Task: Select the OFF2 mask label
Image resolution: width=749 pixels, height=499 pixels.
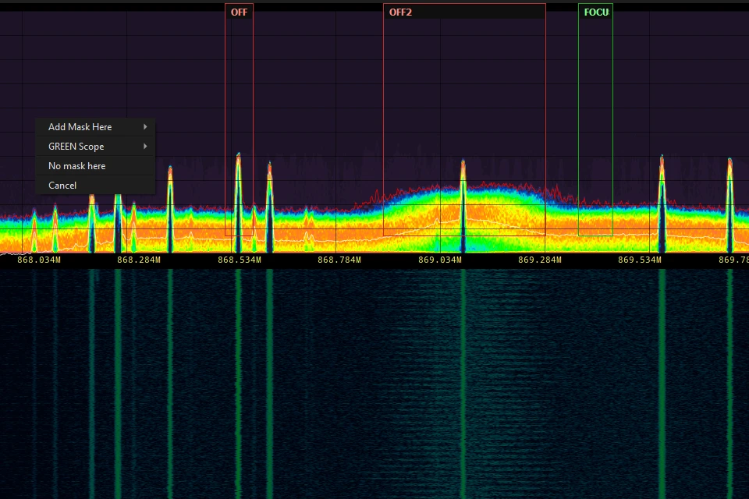Action: (x=400, y=12)
